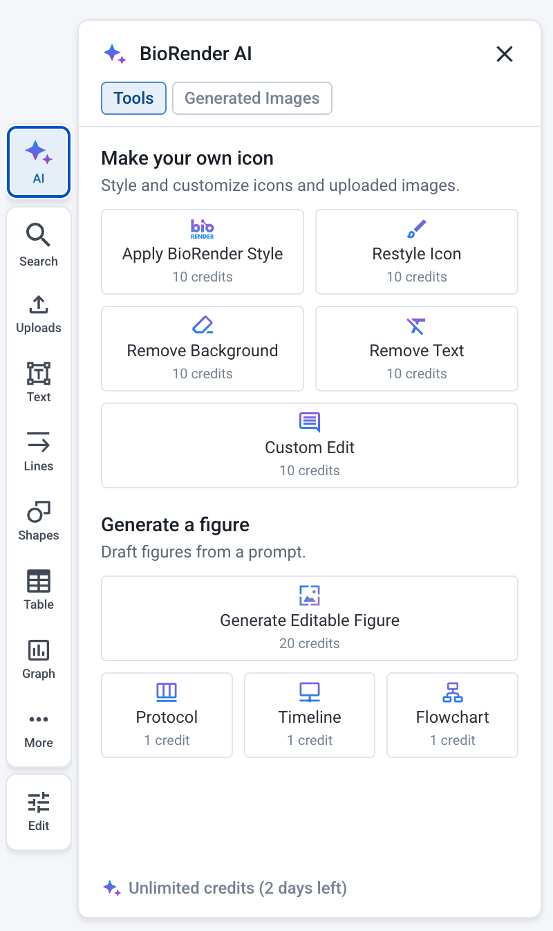Expand the More options menu
Image resolution: width=553 pixels, height=931 pixels.
click(39, 730)
